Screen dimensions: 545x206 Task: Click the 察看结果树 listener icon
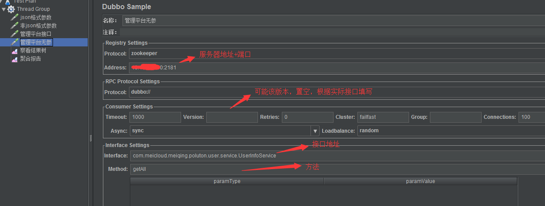point(15,51)
